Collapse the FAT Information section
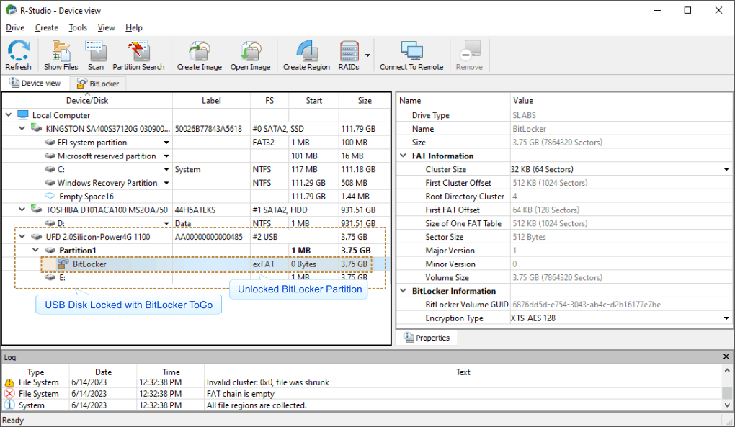The image size is (735, 427). coord(403,156)
